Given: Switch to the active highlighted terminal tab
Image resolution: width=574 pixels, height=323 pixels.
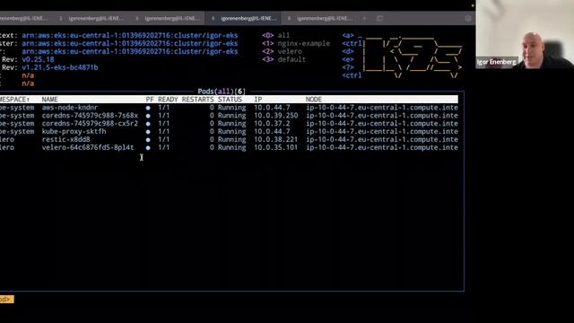Looking at the screenshot, I should coord(243,18).
